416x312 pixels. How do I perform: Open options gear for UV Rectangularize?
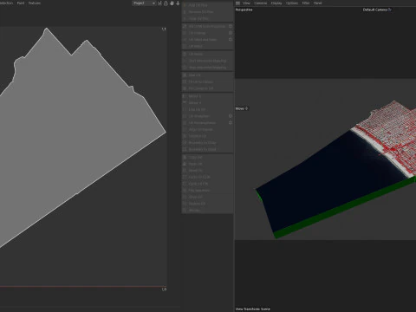231,123
